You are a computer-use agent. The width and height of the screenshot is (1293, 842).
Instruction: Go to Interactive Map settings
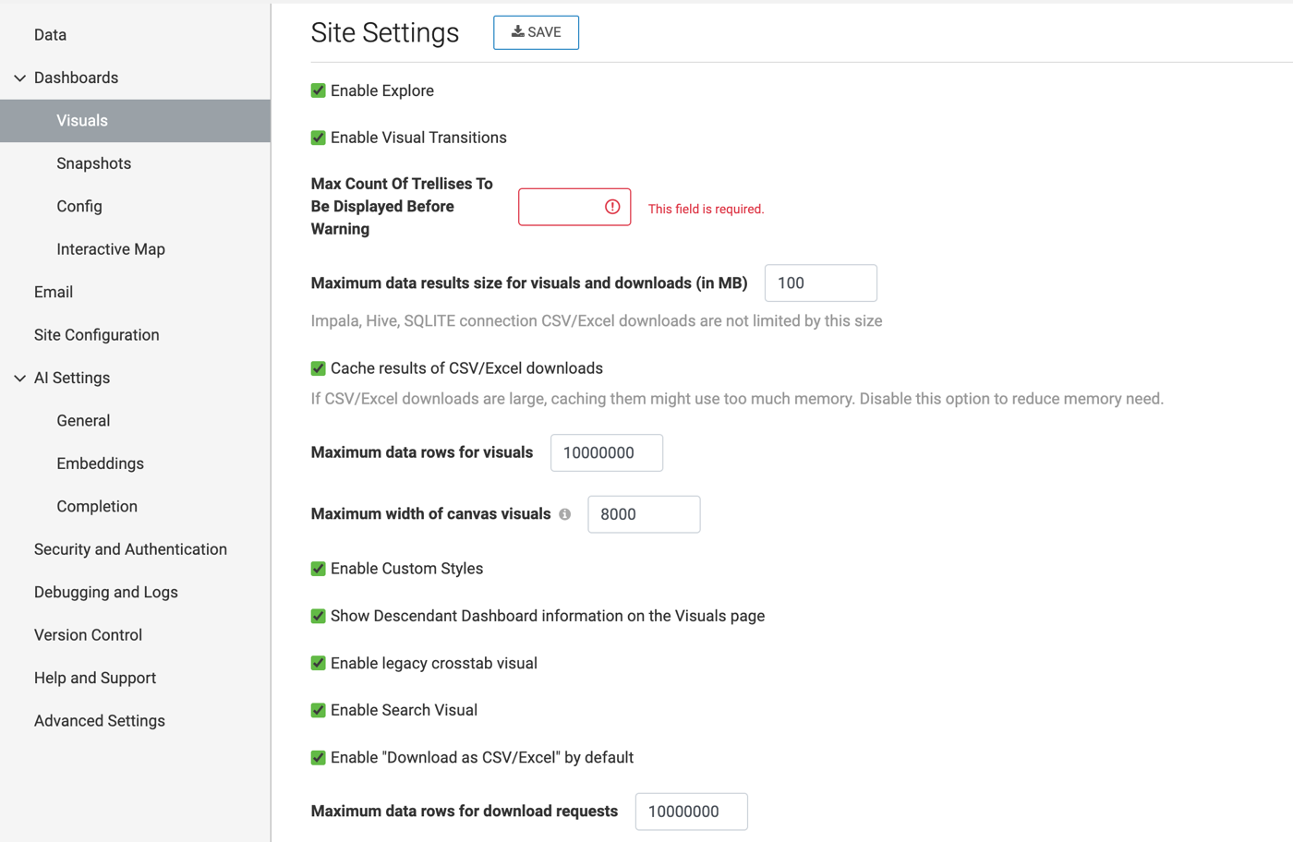(111, 249)
